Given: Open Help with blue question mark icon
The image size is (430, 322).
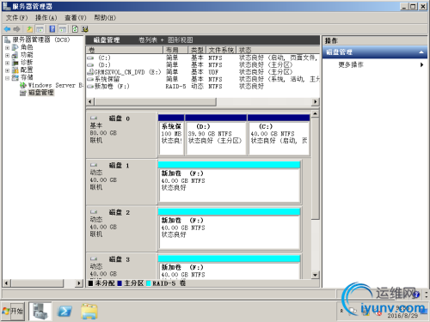Looking at the screenshot, I should click(52, 29).
